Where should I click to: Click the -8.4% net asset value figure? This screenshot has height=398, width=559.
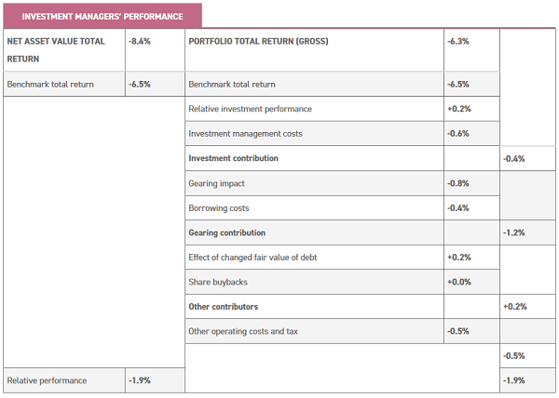pyautogui.click(x=140, y=42)
